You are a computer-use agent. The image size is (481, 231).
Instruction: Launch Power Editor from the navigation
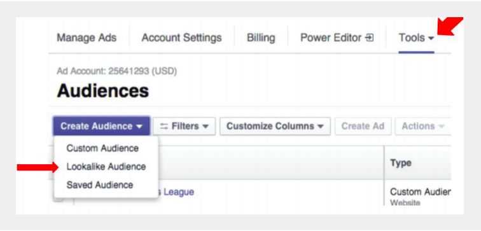tap(337, 38)
